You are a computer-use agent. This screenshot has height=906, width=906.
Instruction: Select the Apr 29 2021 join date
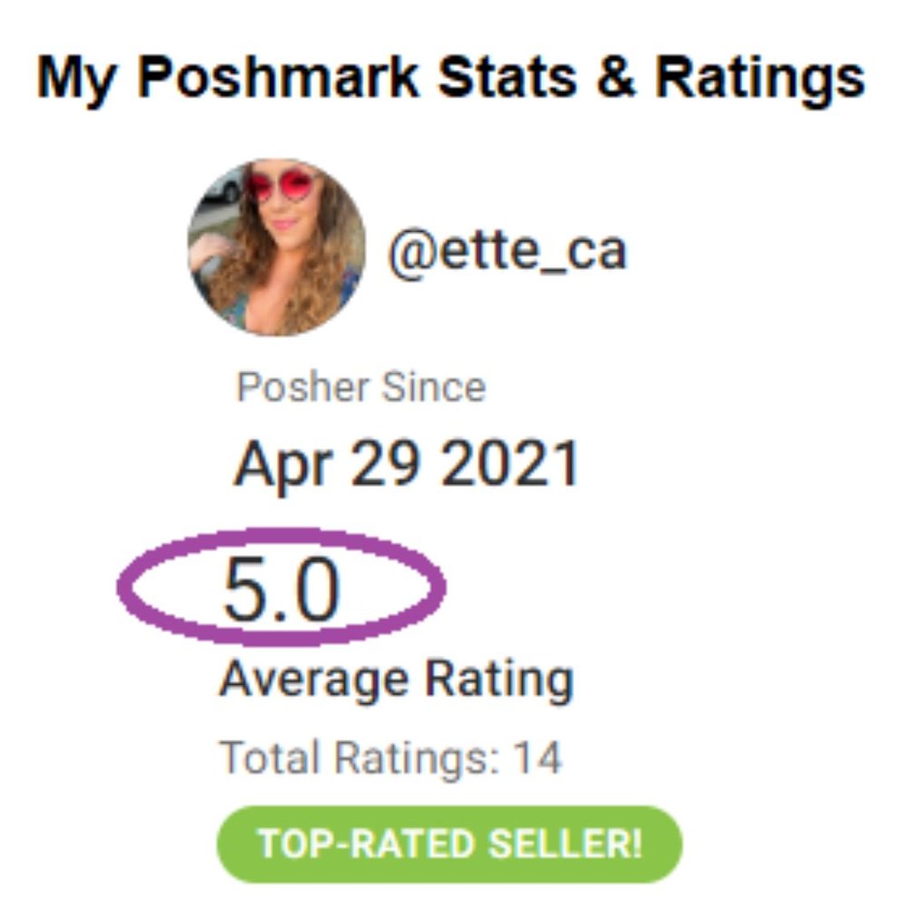(406, 466)
